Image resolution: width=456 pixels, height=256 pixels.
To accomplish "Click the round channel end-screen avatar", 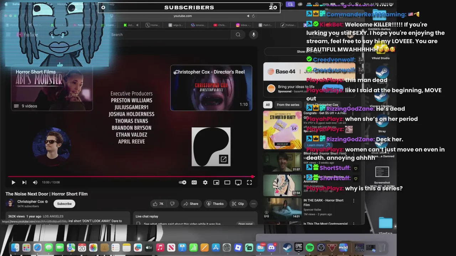I will 52,146.
